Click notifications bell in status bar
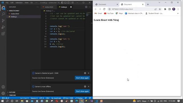183x103 pixels. click(90, 98)
